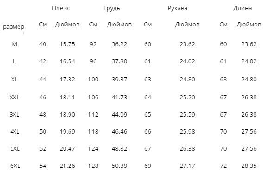Select the XL size row label
The image size is (268, 172).
(x=14, y=80)
